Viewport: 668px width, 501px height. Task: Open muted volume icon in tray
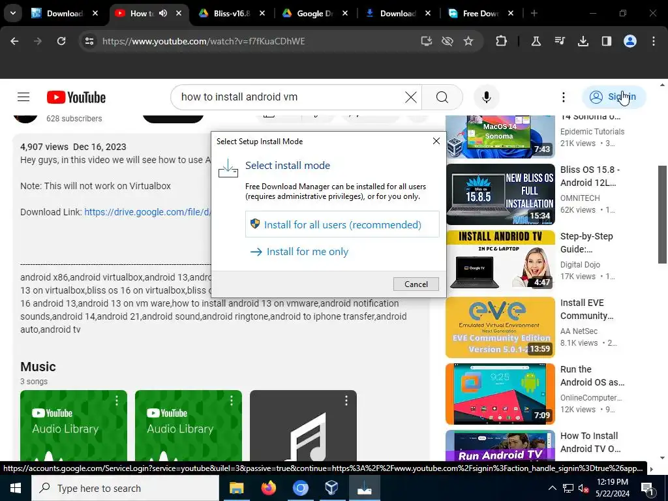tap(584, 488)
